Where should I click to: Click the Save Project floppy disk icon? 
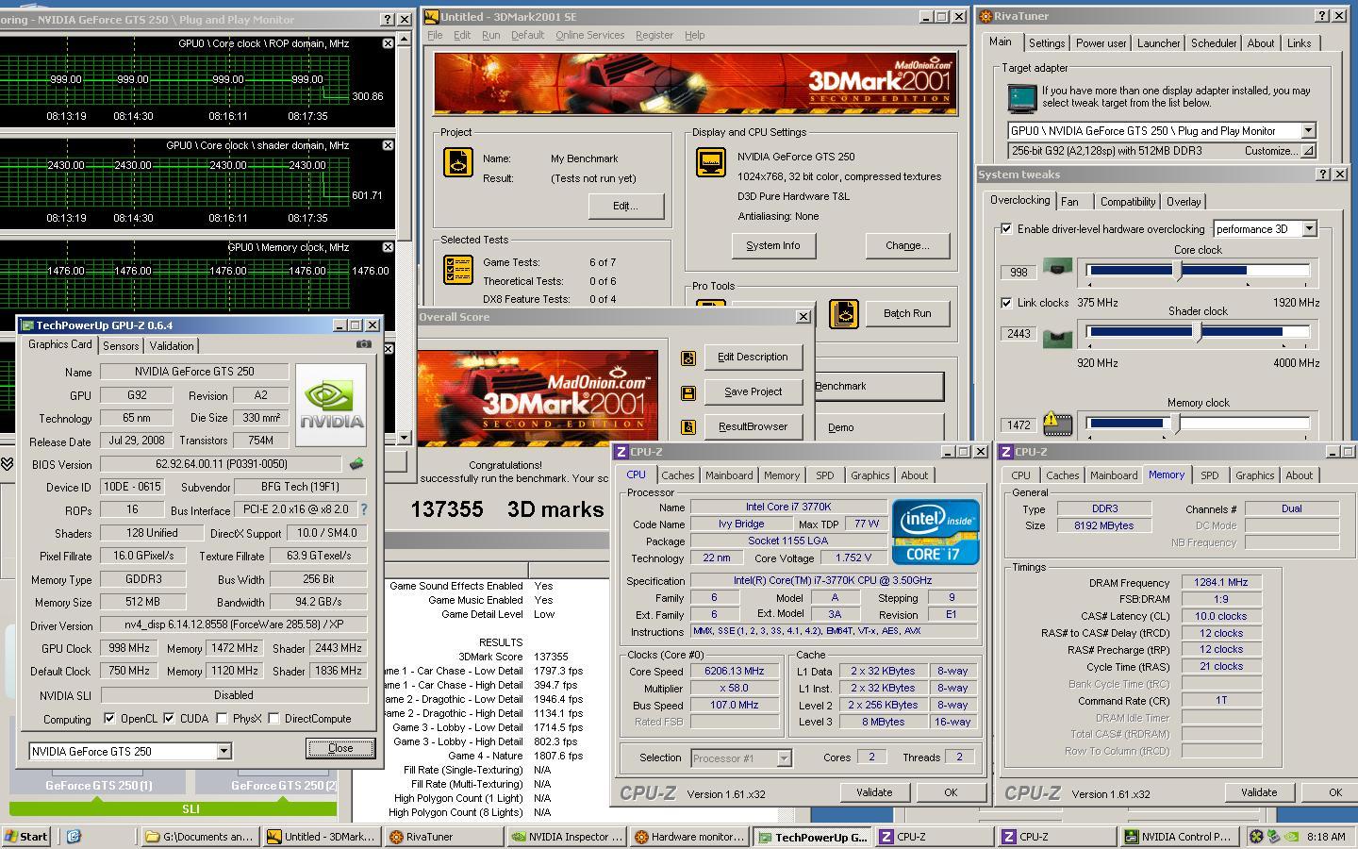click(x=688, y=392)
